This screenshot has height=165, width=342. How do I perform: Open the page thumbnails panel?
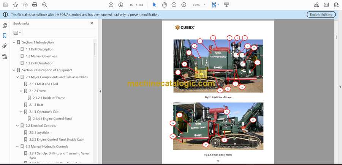(x=5, y=25)
